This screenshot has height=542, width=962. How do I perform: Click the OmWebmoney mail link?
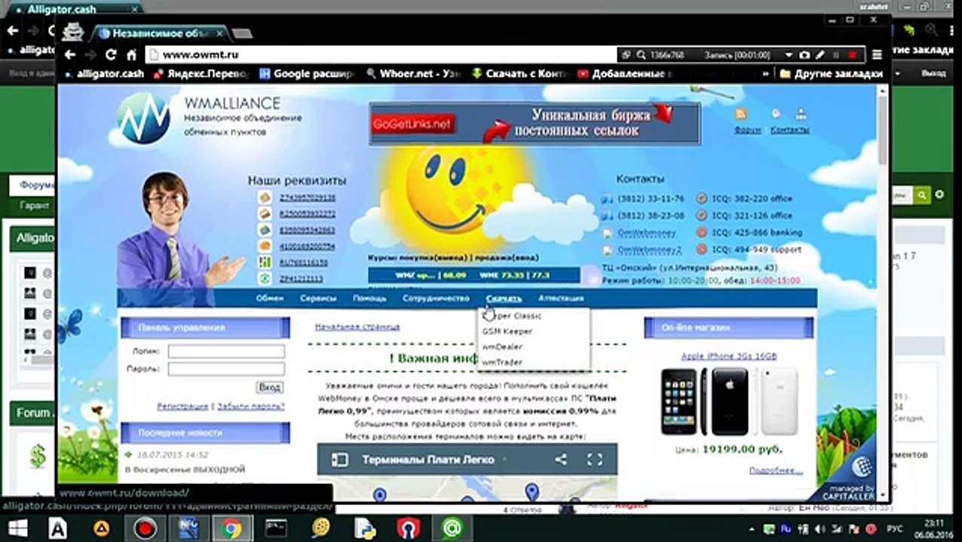click(x=647, y=233)
